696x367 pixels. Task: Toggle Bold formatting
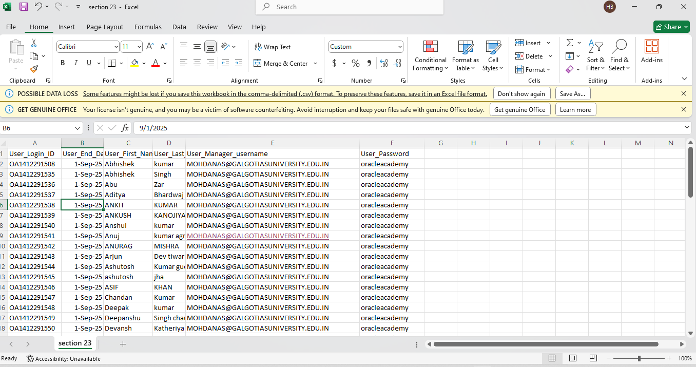point(63,63)
